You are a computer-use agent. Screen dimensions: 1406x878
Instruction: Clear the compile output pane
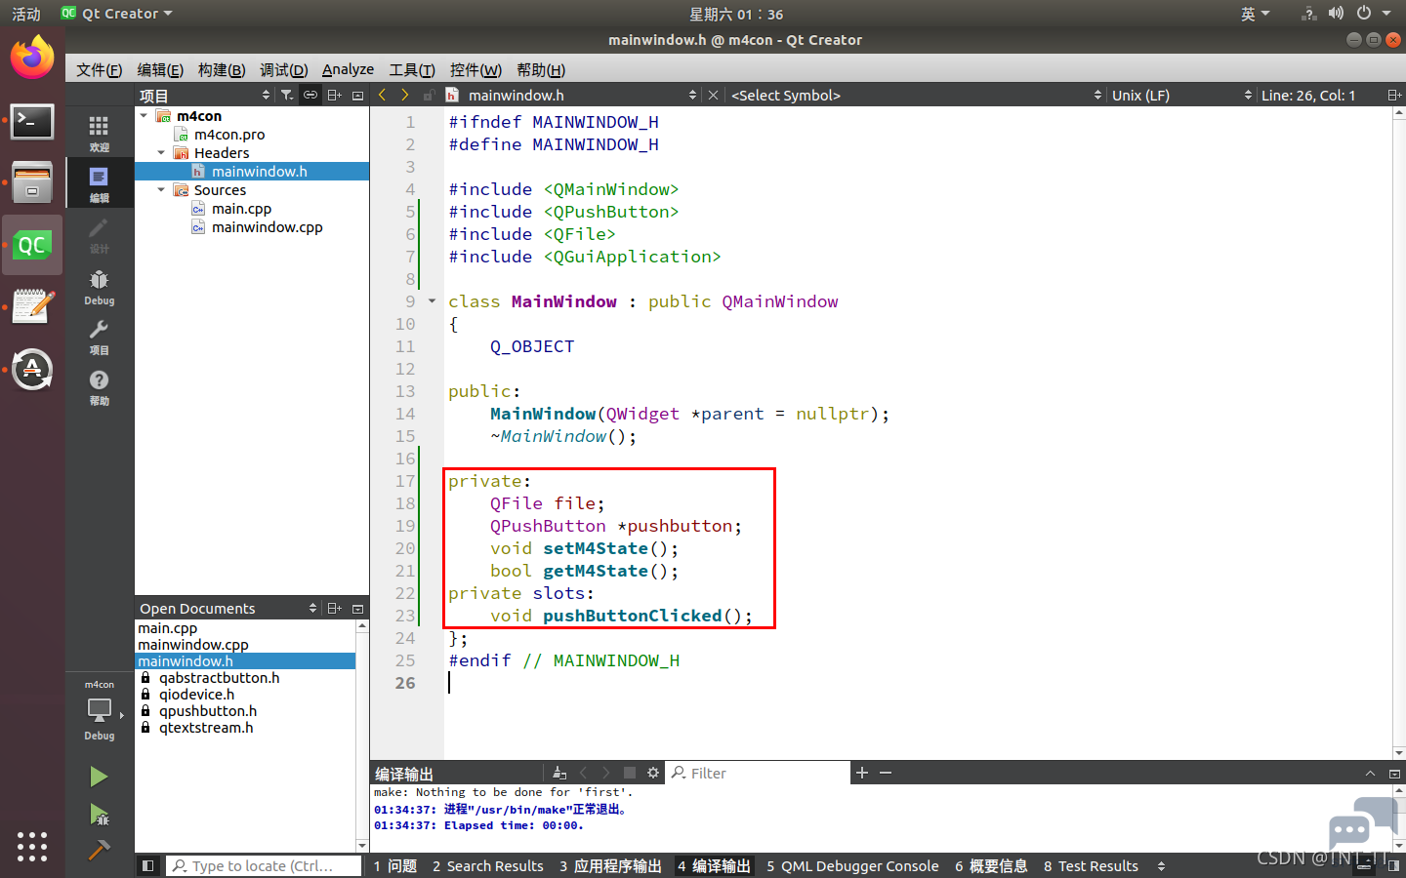pos(559,773)
